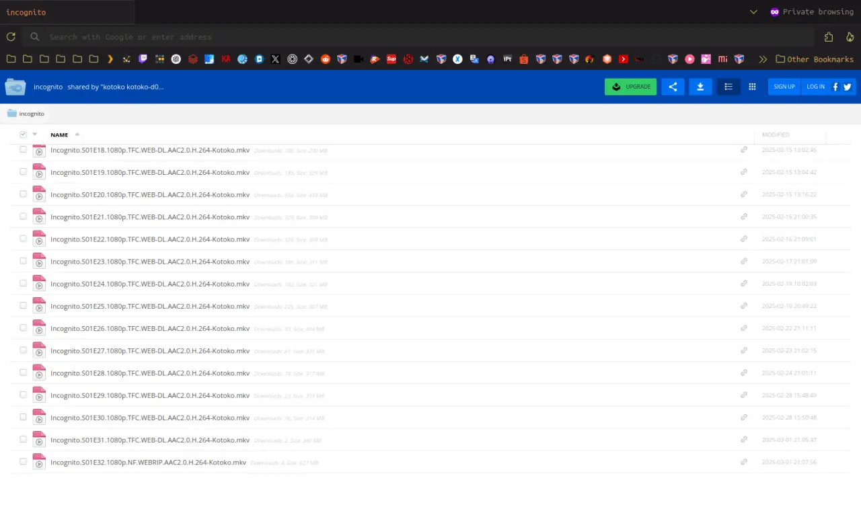Switch to list view

tap(728, 87)
